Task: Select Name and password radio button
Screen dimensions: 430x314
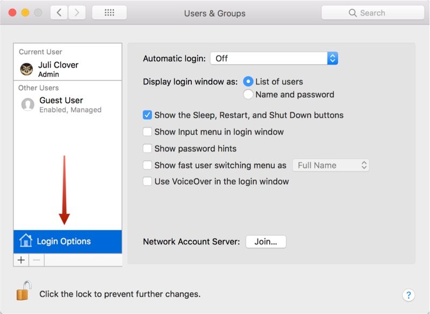Action: [248, 94]
